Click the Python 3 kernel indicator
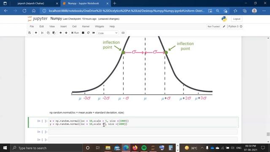 point(235,26)
